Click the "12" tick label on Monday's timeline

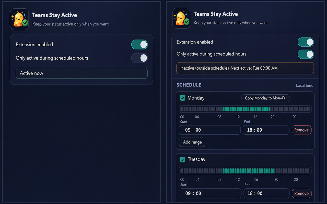[238, 117]
